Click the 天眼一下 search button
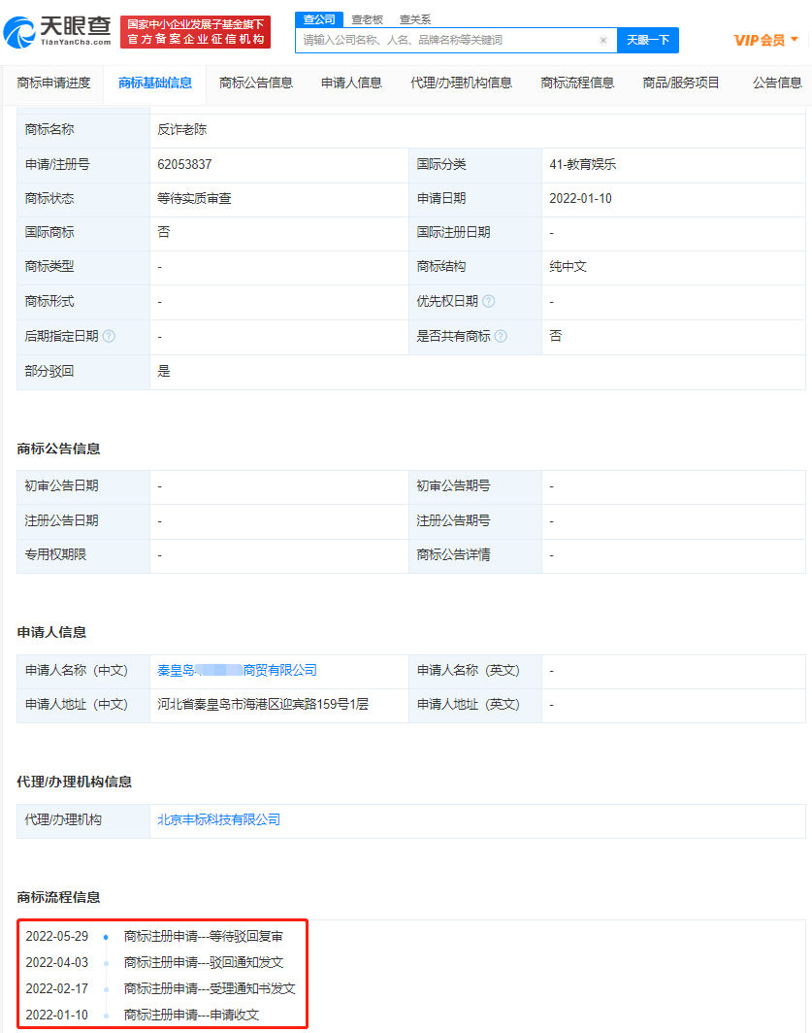 click(x=648, y=40)
